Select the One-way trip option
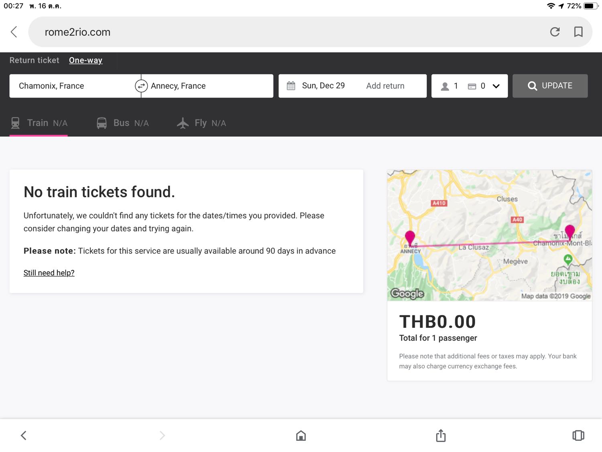The image size is (602, 452). click(x=85, y=60)
